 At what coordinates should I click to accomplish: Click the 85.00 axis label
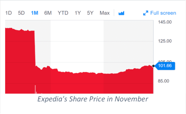pyautogui.click(x=164, y=81)
